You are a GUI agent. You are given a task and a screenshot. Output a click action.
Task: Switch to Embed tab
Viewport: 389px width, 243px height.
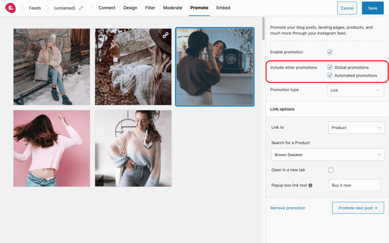(223, 8)
